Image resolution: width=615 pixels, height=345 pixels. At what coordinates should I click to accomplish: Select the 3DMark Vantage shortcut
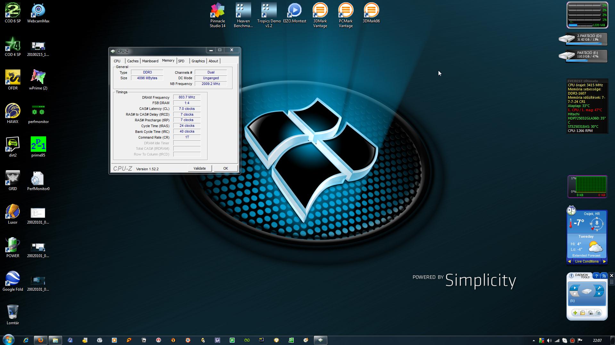[320, 15]
